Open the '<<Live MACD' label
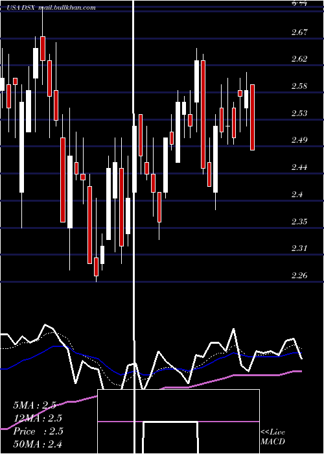The width and height of the screenshot is (324, 454). (273, 436)
